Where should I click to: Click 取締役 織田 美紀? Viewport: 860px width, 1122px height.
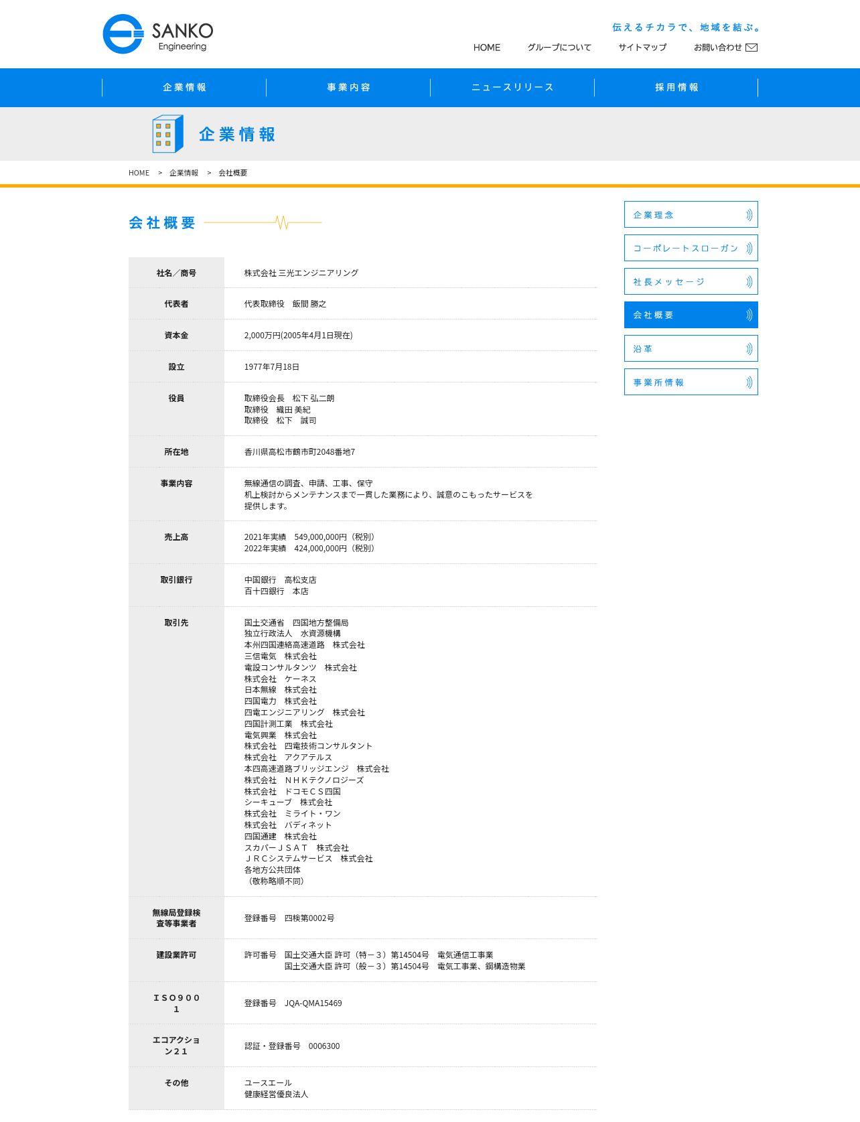(277, 410)
